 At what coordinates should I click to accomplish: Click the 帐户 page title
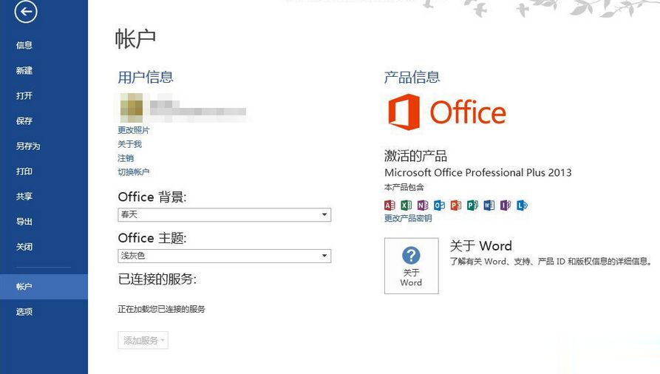click(135, 38)
